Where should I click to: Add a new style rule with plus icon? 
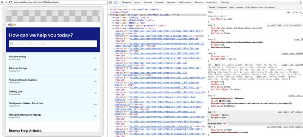pyautogui.click(x=300, y=12)
